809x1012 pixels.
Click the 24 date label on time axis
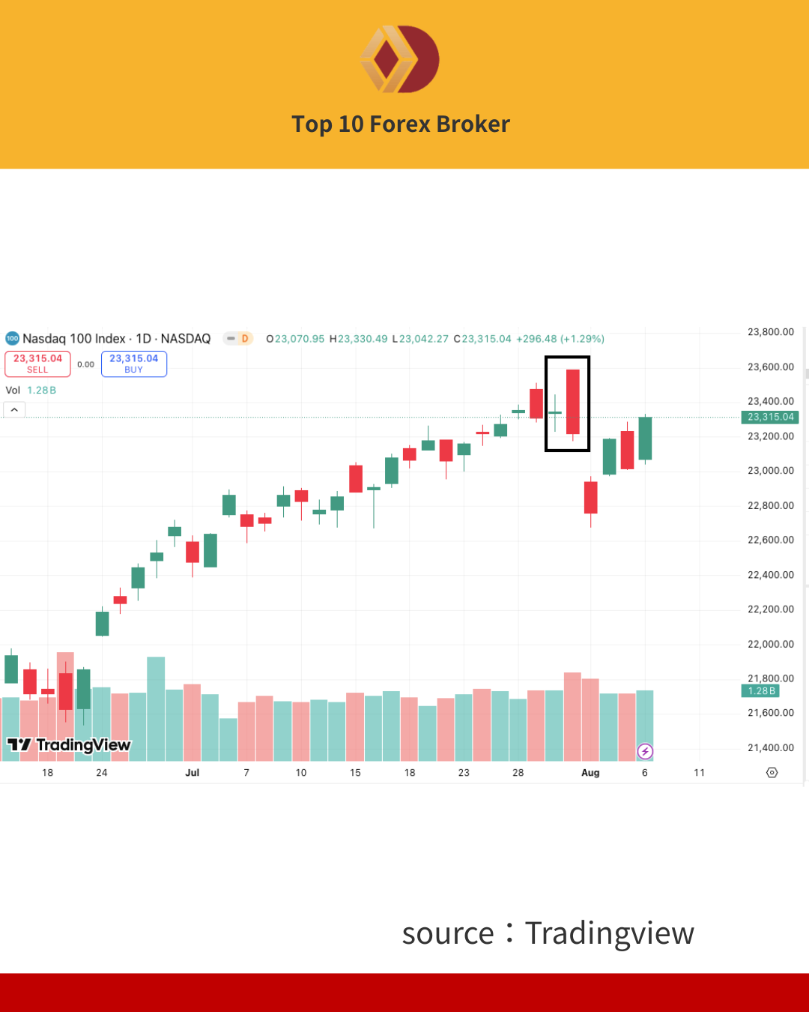102,773
